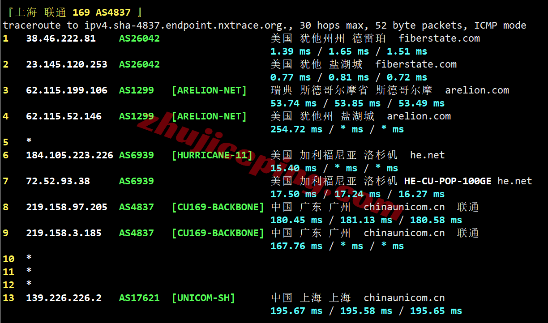
Task: Select latency 167.76 ms on hop 9
Action: [x=296, y=246]
